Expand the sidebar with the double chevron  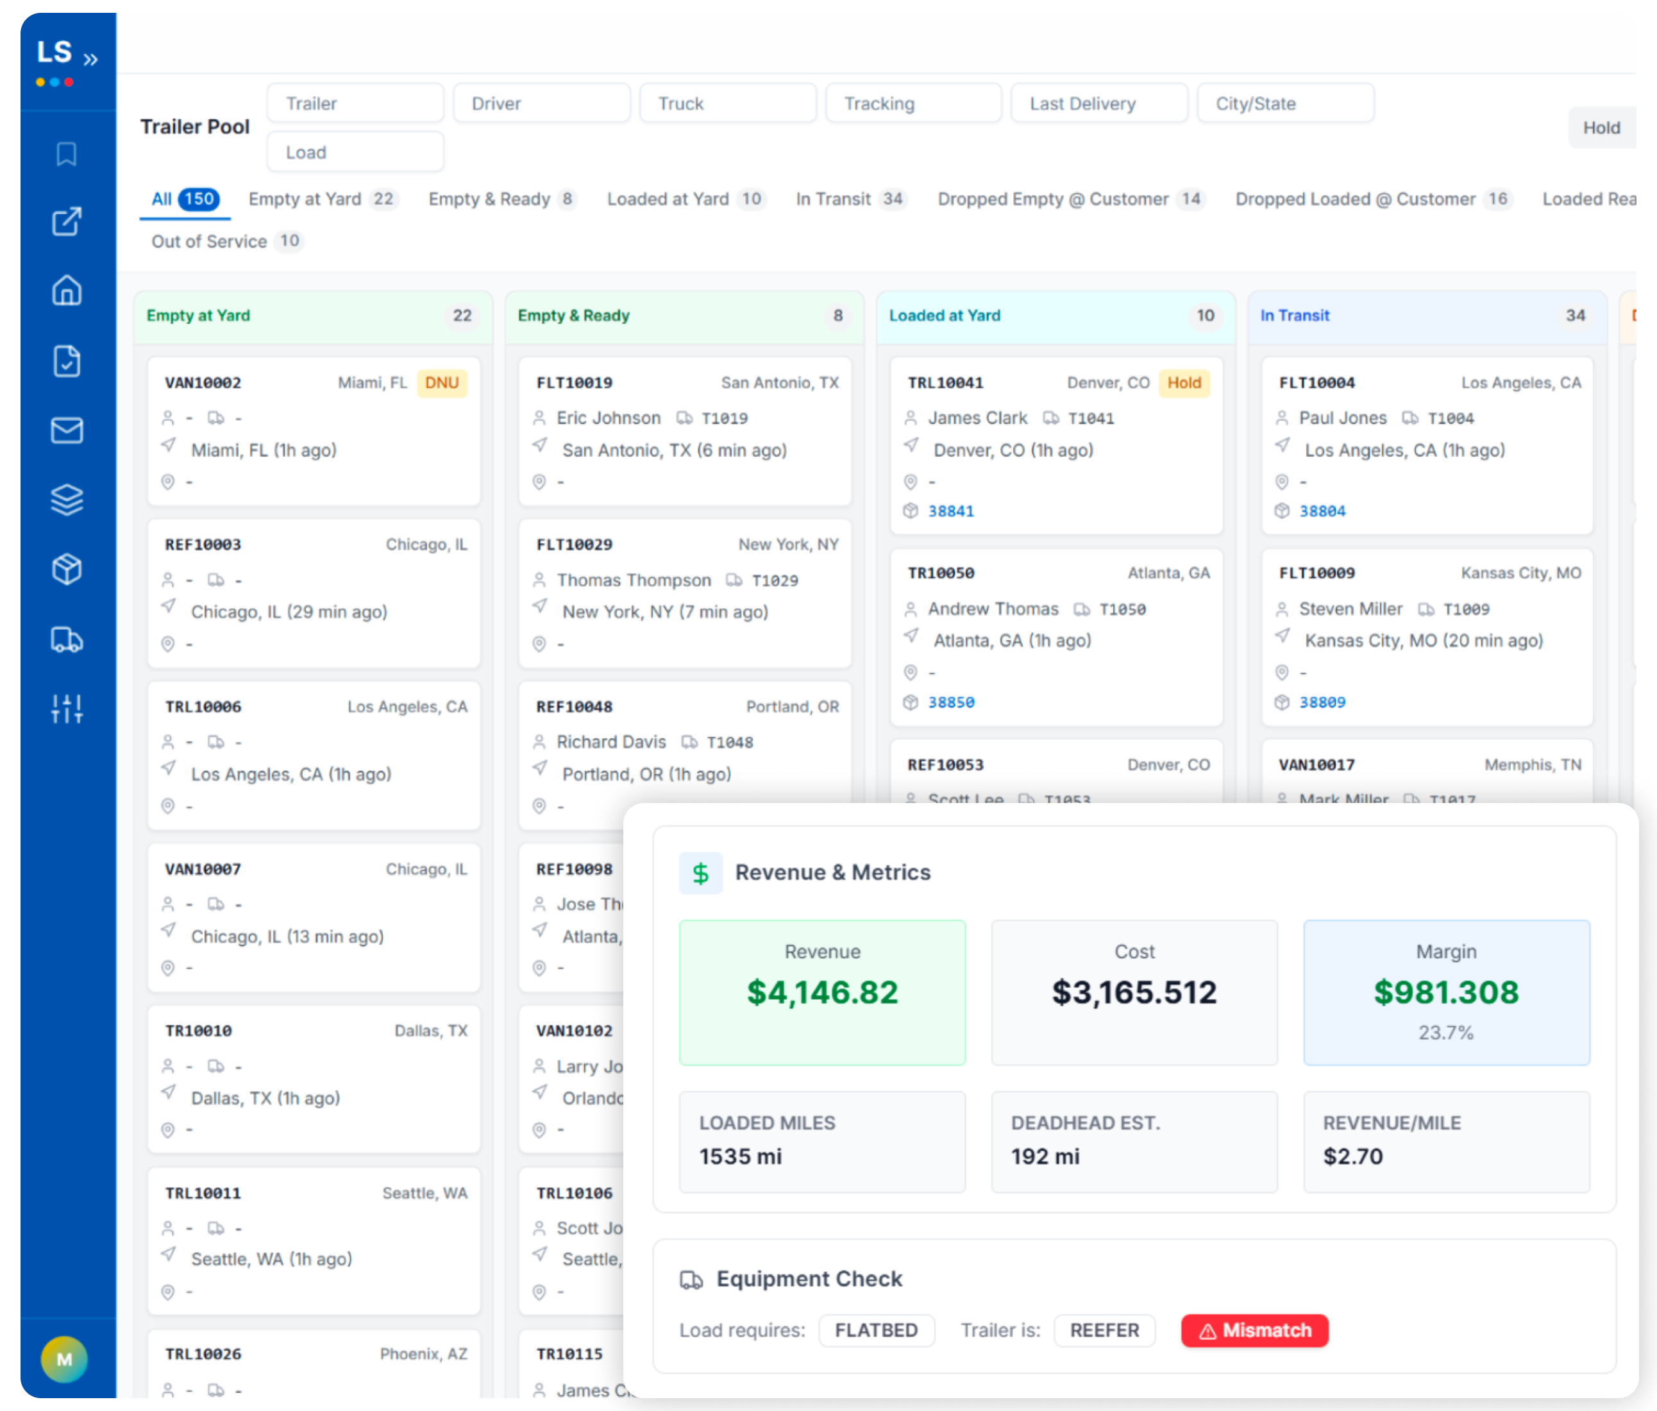[90, 59]
